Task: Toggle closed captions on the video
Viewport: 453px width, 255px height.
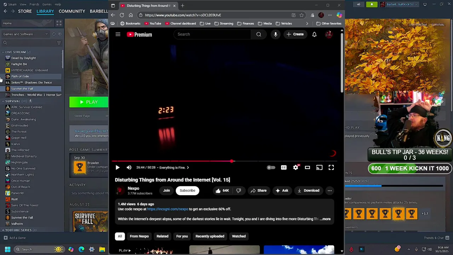Action: 284,168
